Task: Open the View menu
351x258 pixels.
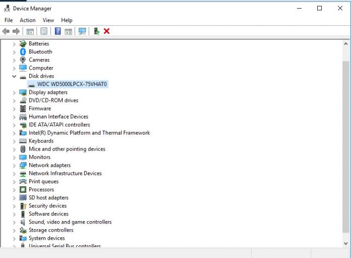Action: click(x=48, y=20)
